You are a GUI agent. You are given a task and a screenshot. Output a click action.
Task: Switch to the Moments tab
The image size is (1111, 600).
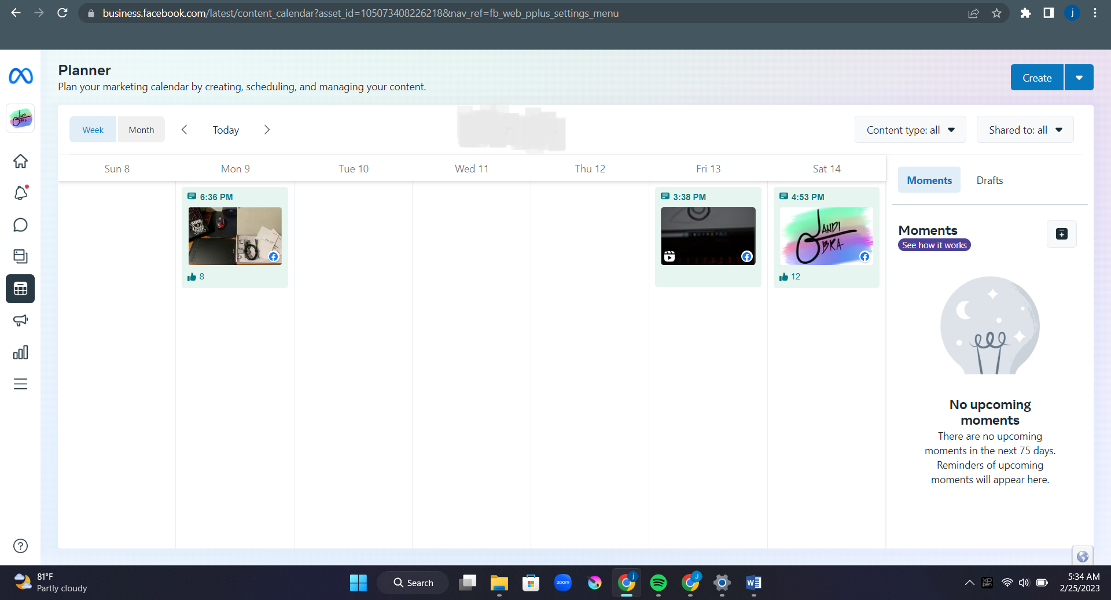[929, 180]
